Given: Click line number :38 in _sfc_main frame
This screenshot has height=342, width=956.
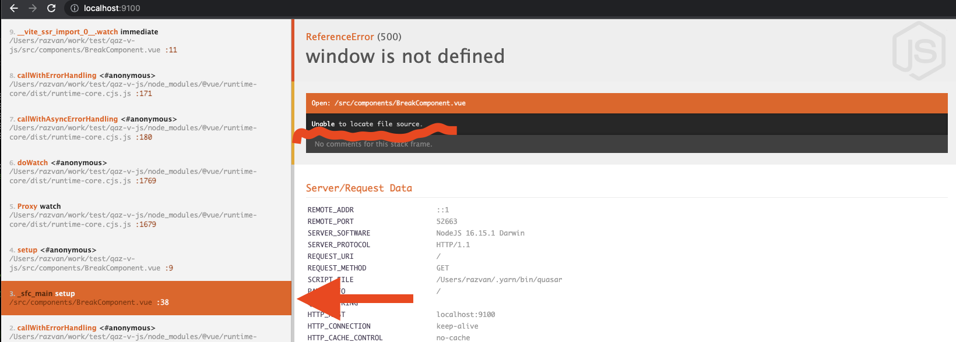Looking at the screenshot, I should point(163,302).
